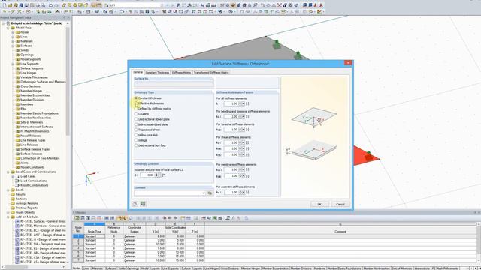Select Unidirectional box floor option
481x270 pixels.
[136, 145]
